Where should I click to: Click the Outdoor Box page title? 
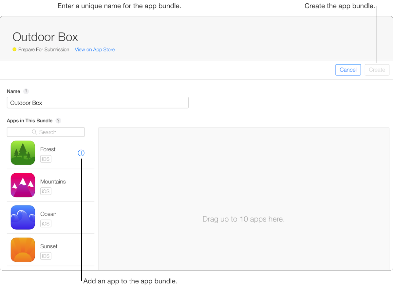point(45,37)
